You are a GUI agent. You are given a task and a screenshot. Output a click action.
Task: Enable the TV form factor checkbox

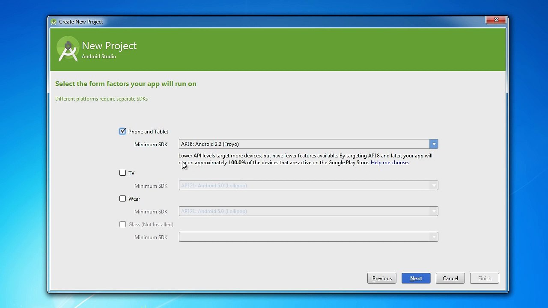122,173
